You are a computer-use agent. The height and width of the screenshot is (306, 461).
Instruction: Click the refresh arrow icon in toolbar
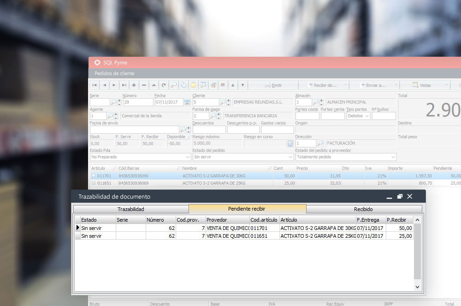click(164, 85)
